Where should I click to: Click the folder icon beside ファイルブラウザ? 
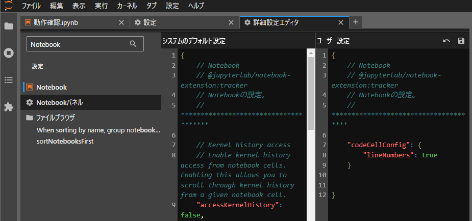29,118
